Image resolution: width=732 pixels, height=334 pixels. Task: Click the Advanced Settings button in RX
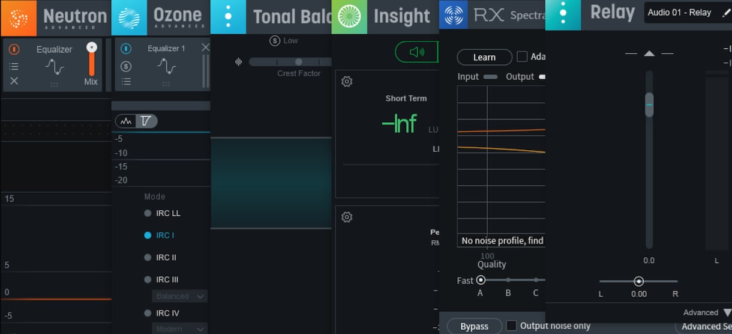703,326
